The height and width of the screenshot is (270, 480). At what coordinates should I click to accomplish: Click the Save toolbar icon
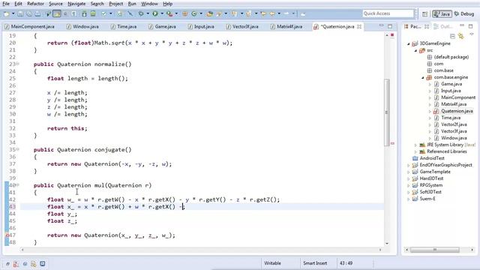[x=20, y=14]
